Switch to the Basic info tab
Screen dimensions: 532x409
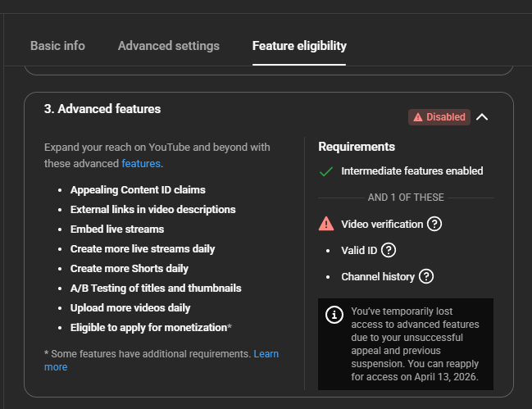[57, 46]
